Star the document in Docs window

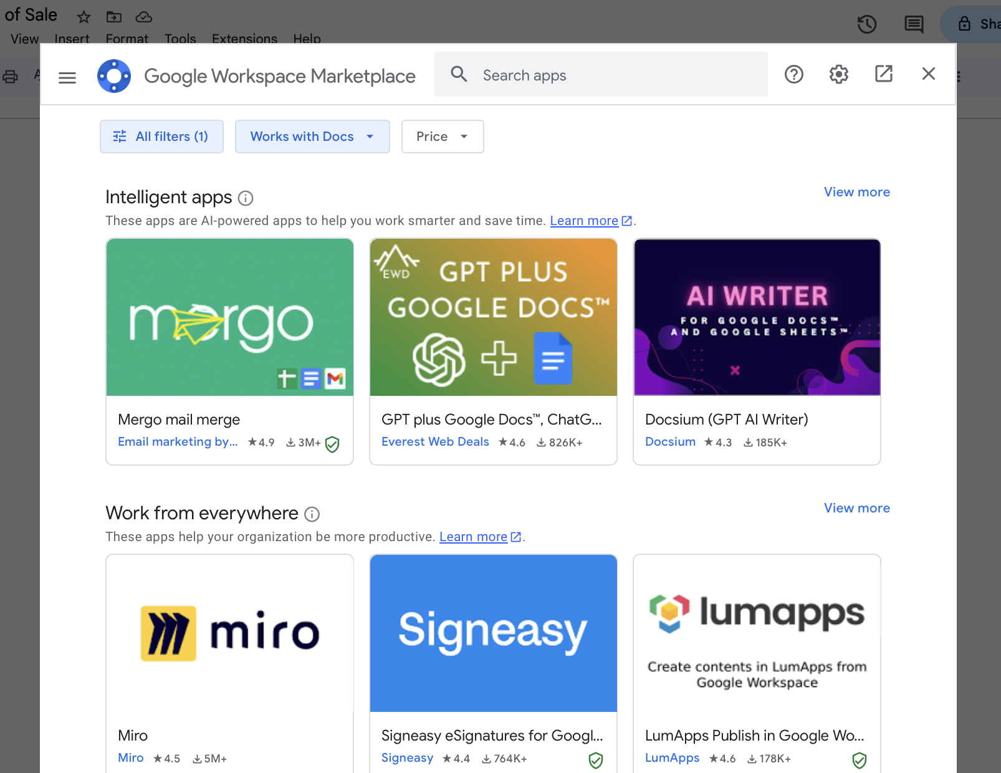pos(84,17)
